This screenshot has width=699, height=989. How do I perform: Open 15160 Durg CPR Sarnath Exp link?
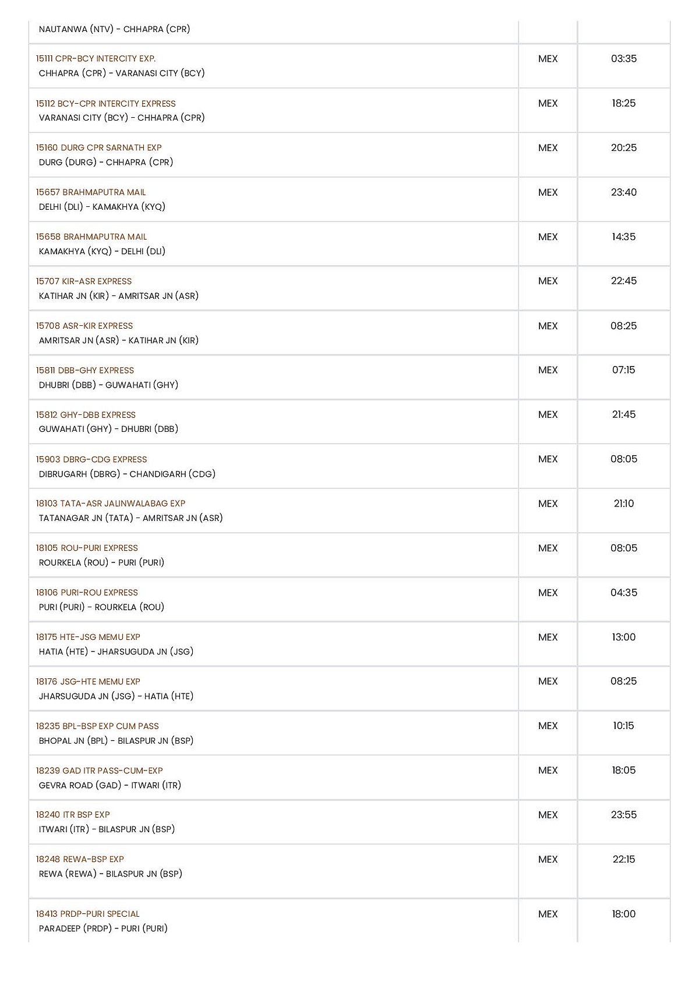pos(98,148)
